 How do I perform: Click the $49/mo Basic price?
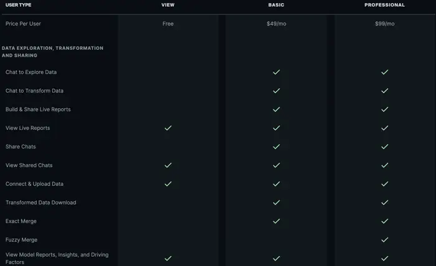tap(276, 24)
